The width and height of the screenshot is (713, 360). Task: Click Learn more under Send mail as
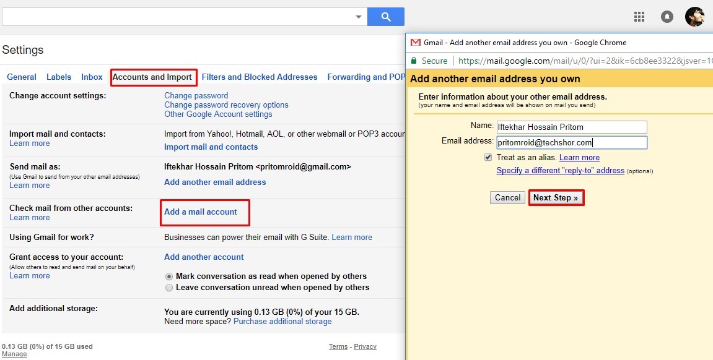30,185
